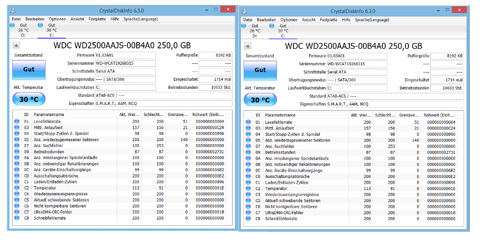Click Aktuell schwebende Sektoren orb in right window

point(248,200)
